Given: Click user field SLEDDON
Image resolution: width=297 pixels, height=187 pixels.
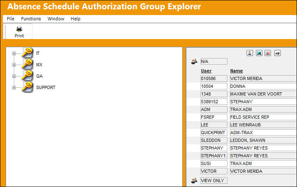Looking at the screenshot, I should [x=214, y=140].
